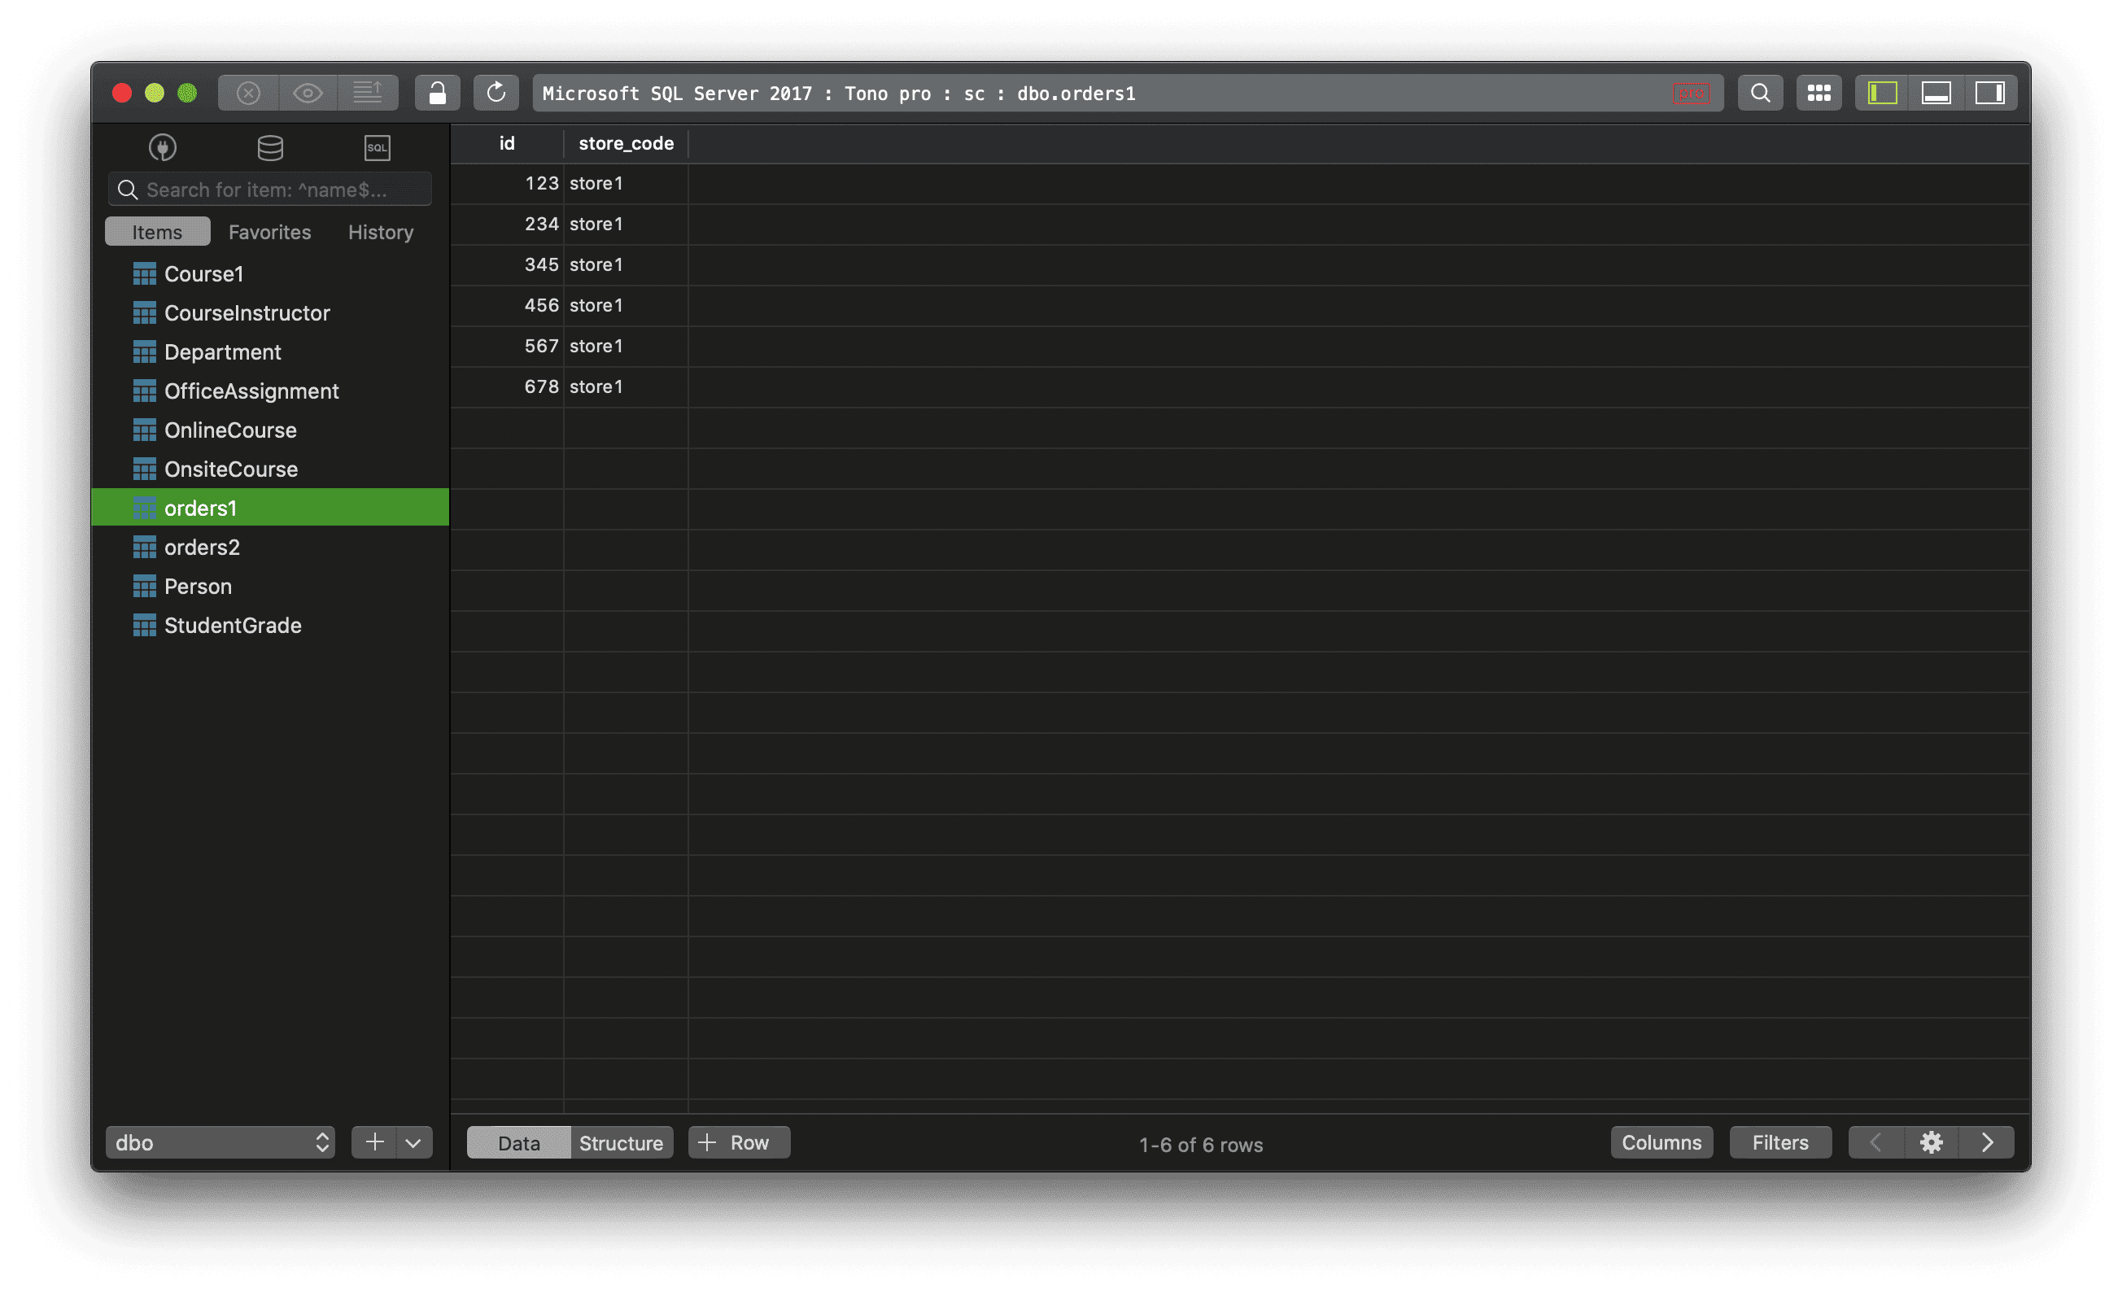Click the eye preview toolbar icon

[308, 93]
